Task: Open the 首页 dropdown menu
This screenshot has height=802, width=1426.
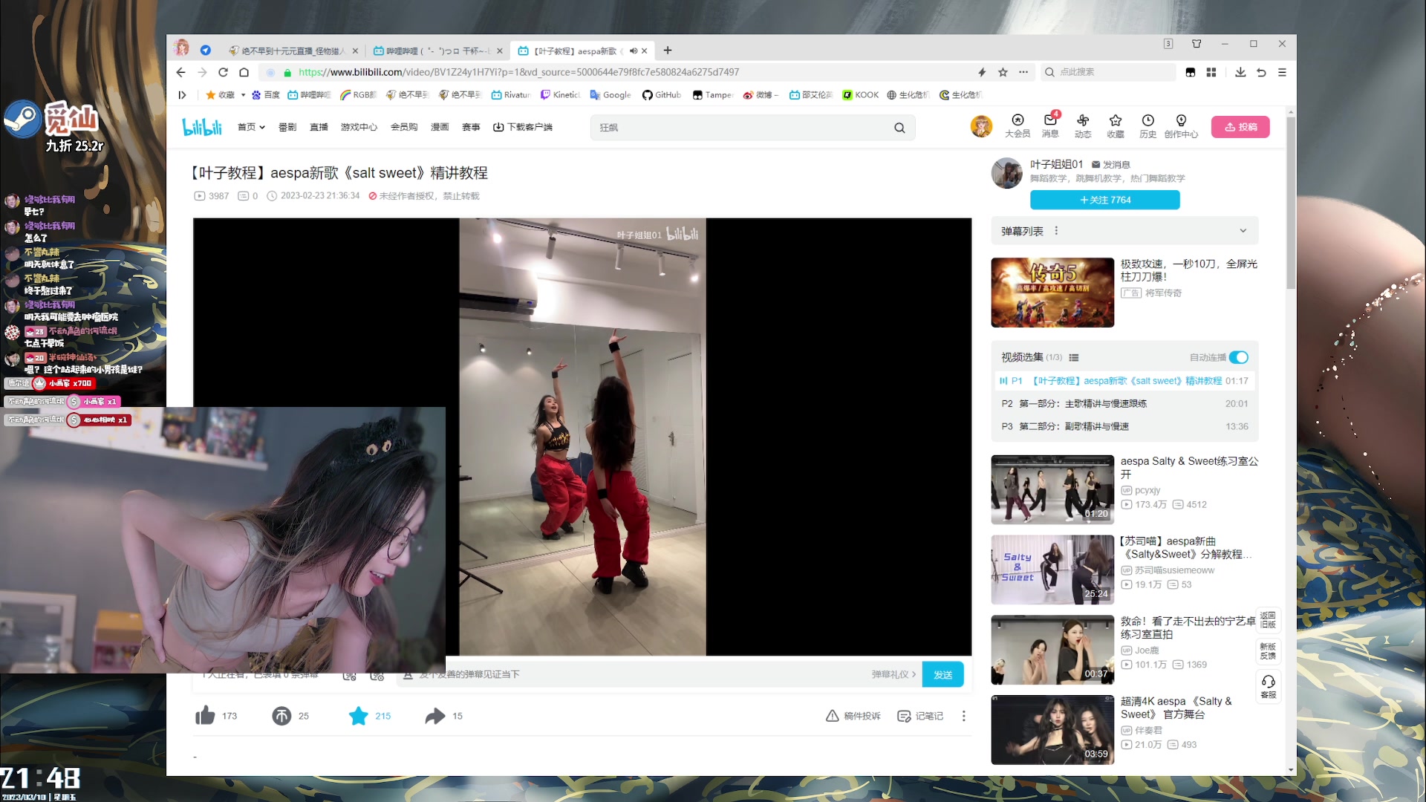Action: (x=251, y=127)
